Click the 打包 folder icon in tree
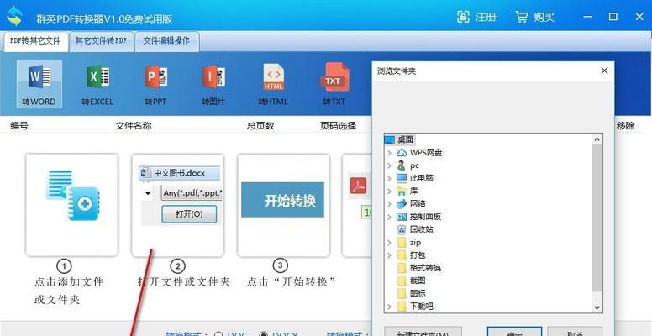The image size is (652, 336). click(402, 255)
